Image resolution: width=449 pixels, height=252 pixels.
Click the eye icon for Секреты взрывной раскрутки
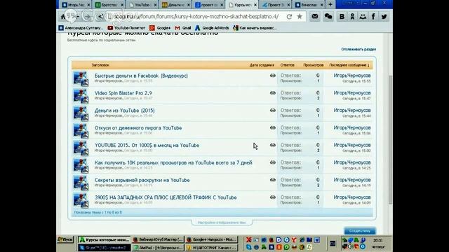point(273,180)
